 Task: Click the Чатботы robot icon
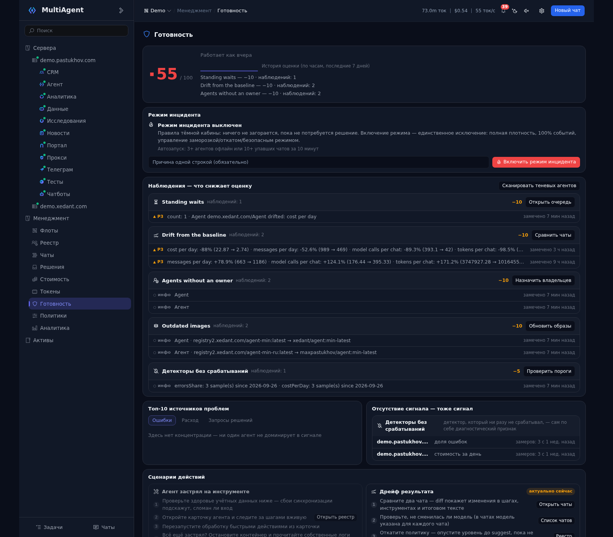click(42, 194)
